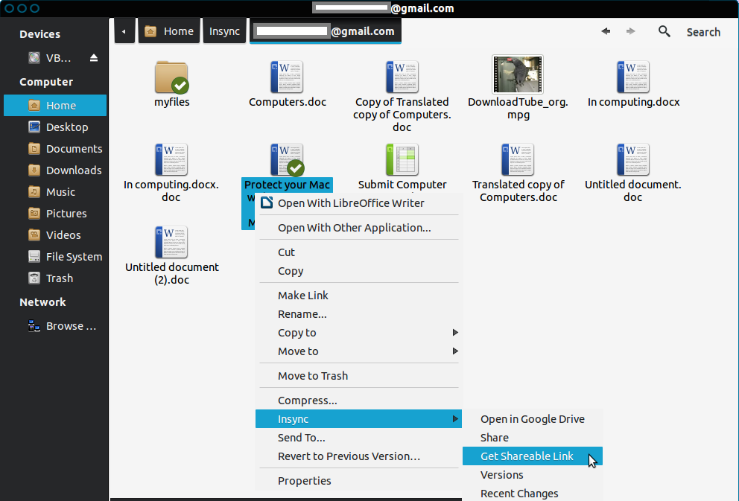Choose Cut from the context menu

pos(358,252)
